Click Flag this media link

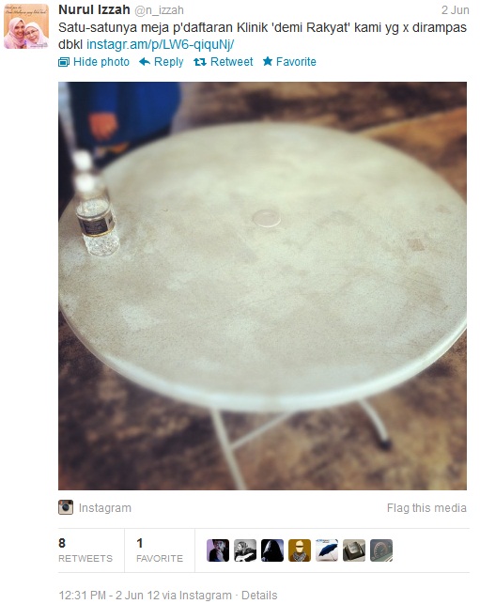pyautogui.click(x=426, y=507)
